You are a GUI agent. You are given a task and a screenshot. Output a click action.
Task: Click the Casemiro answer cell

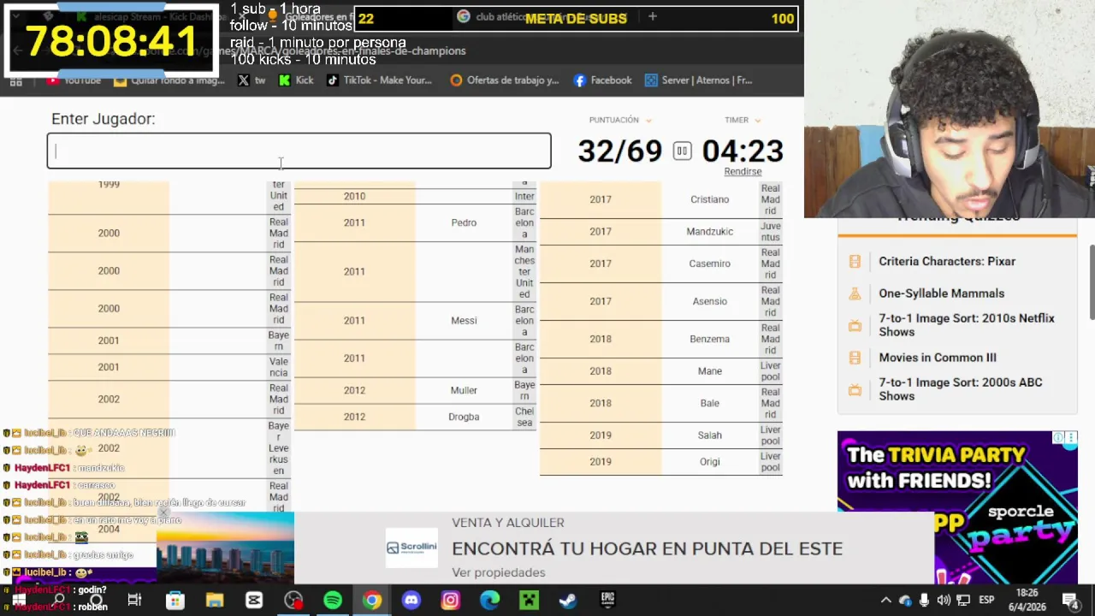point(710,264)
